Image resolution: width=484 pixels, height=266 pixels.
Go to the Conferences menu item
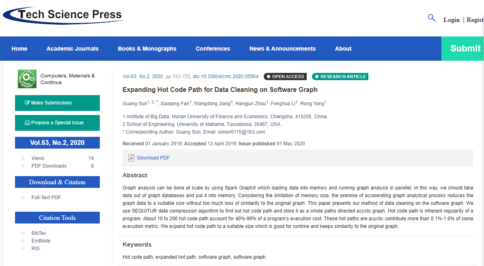(213, 49)
